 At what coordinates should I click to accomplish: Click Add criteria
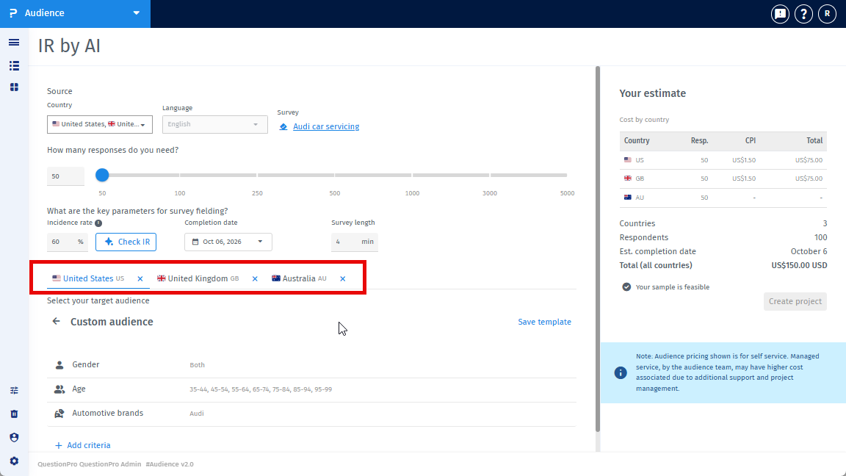click(82, 445)
